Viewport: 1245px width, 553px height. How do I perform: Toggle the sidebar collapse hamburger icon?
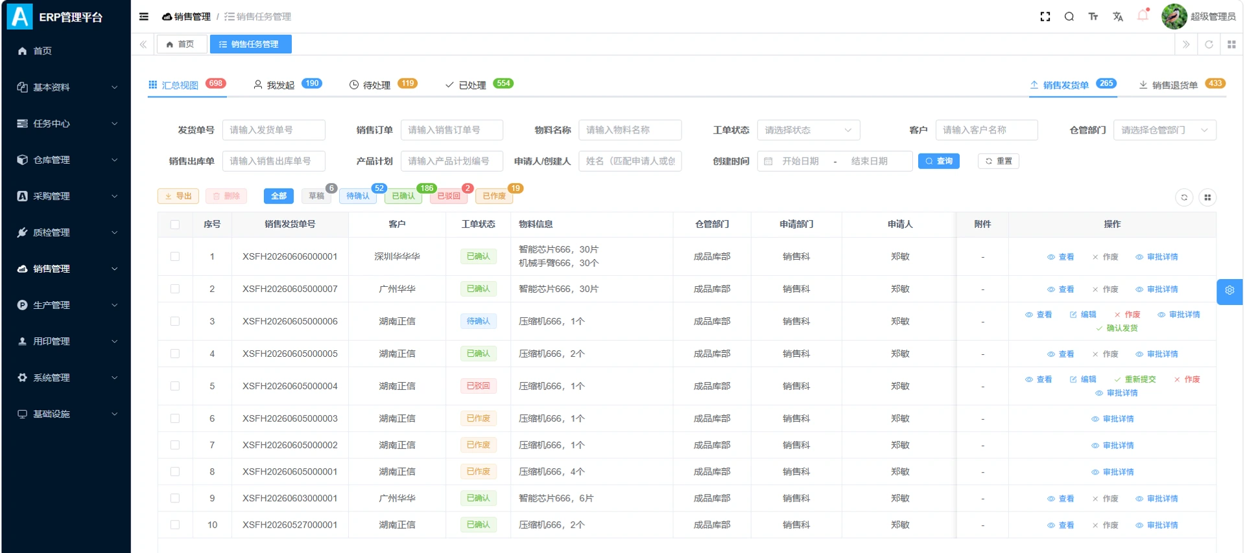coord(144,17)
